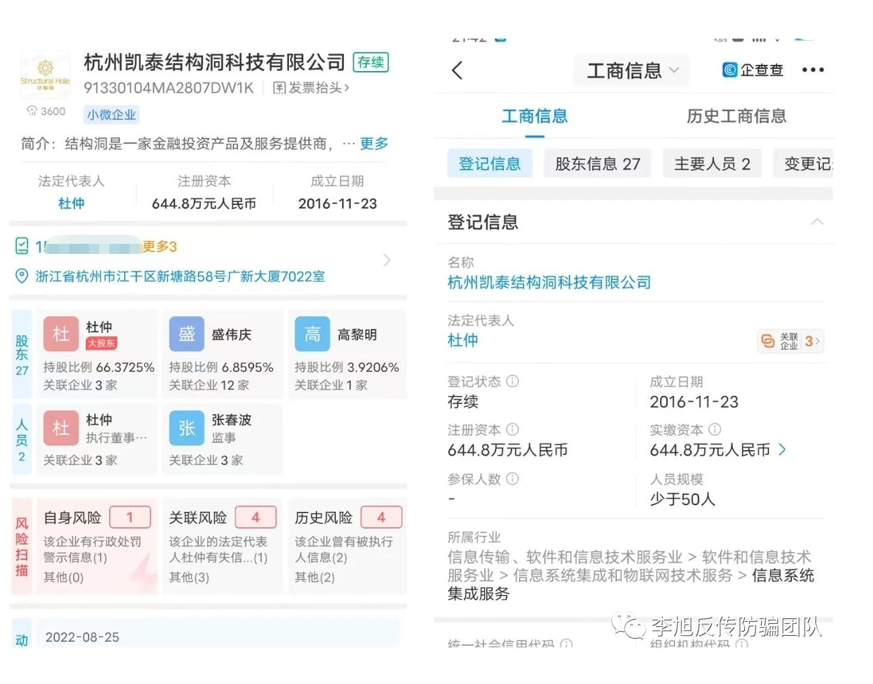
Task: Tap the location pin address icon
Action: click(x=22, y=276)
